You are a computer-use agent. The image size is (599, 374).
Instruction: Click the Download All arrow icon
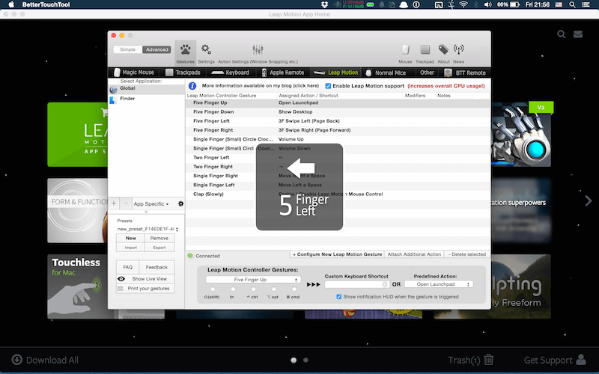tap(16, 360)
